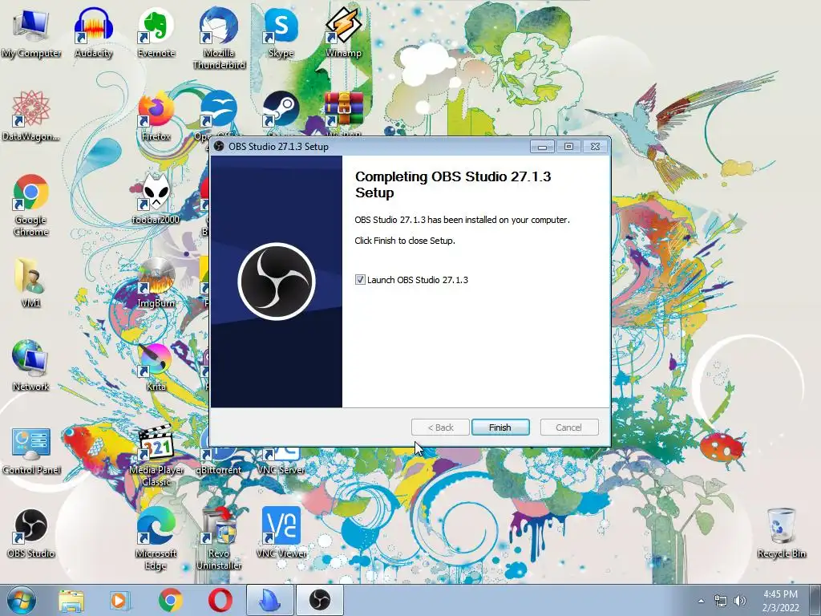
Task: Open Recycle Bin on desktop
Action: (x=781, y=533)
